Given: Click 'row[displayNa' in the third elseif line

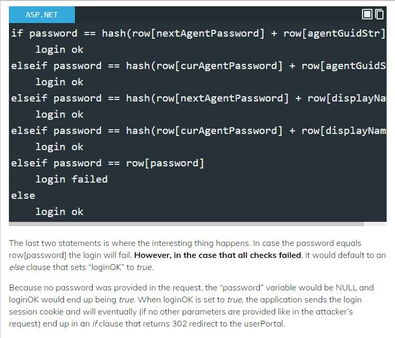Looking at the screenshot, I should (x=347, y=98).
